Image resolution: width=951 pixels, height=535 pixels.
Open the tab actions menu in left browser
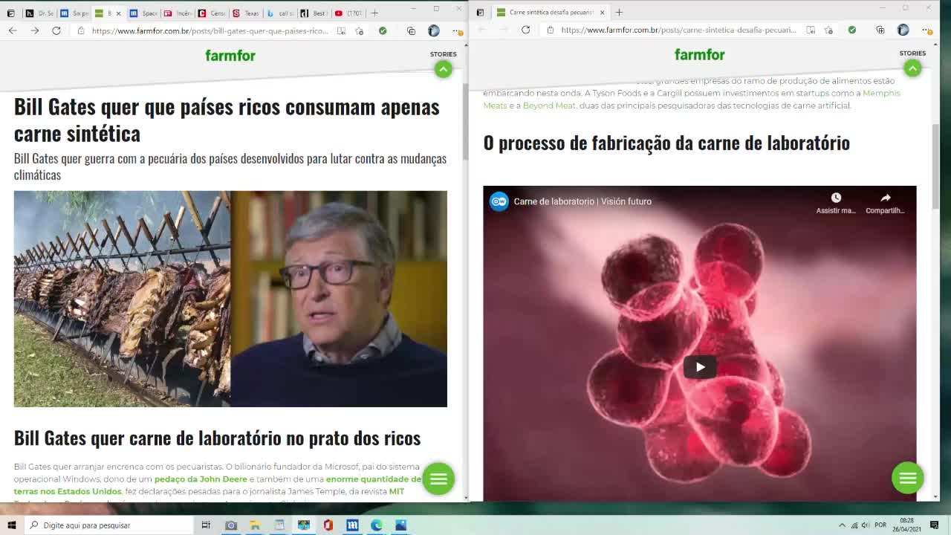pos(10,13)
